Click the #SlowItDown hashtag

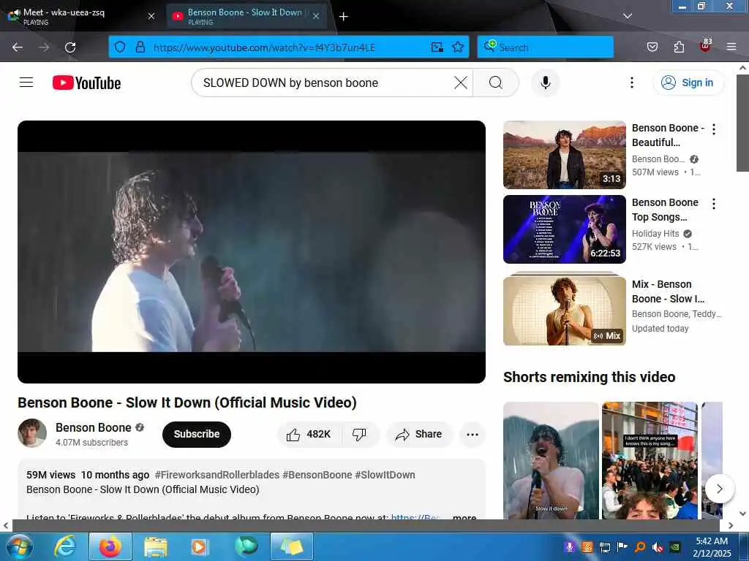(x=385, y=475)
